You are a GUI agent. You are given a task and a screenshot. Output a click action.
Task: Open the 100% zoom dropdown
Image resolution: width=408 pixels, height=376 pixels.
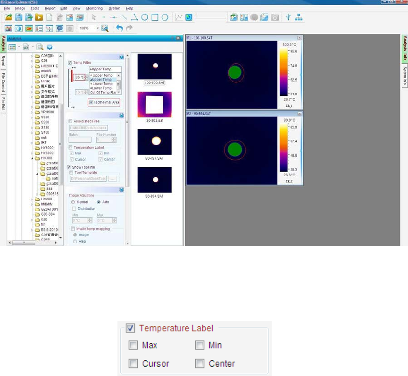click(x=98, y=28)
